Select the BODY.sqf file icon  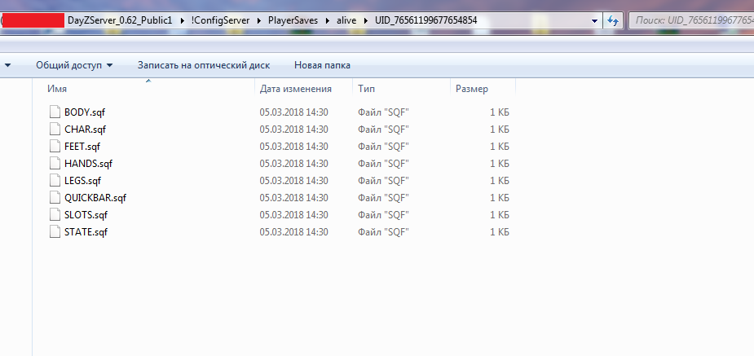click(55, 112)
